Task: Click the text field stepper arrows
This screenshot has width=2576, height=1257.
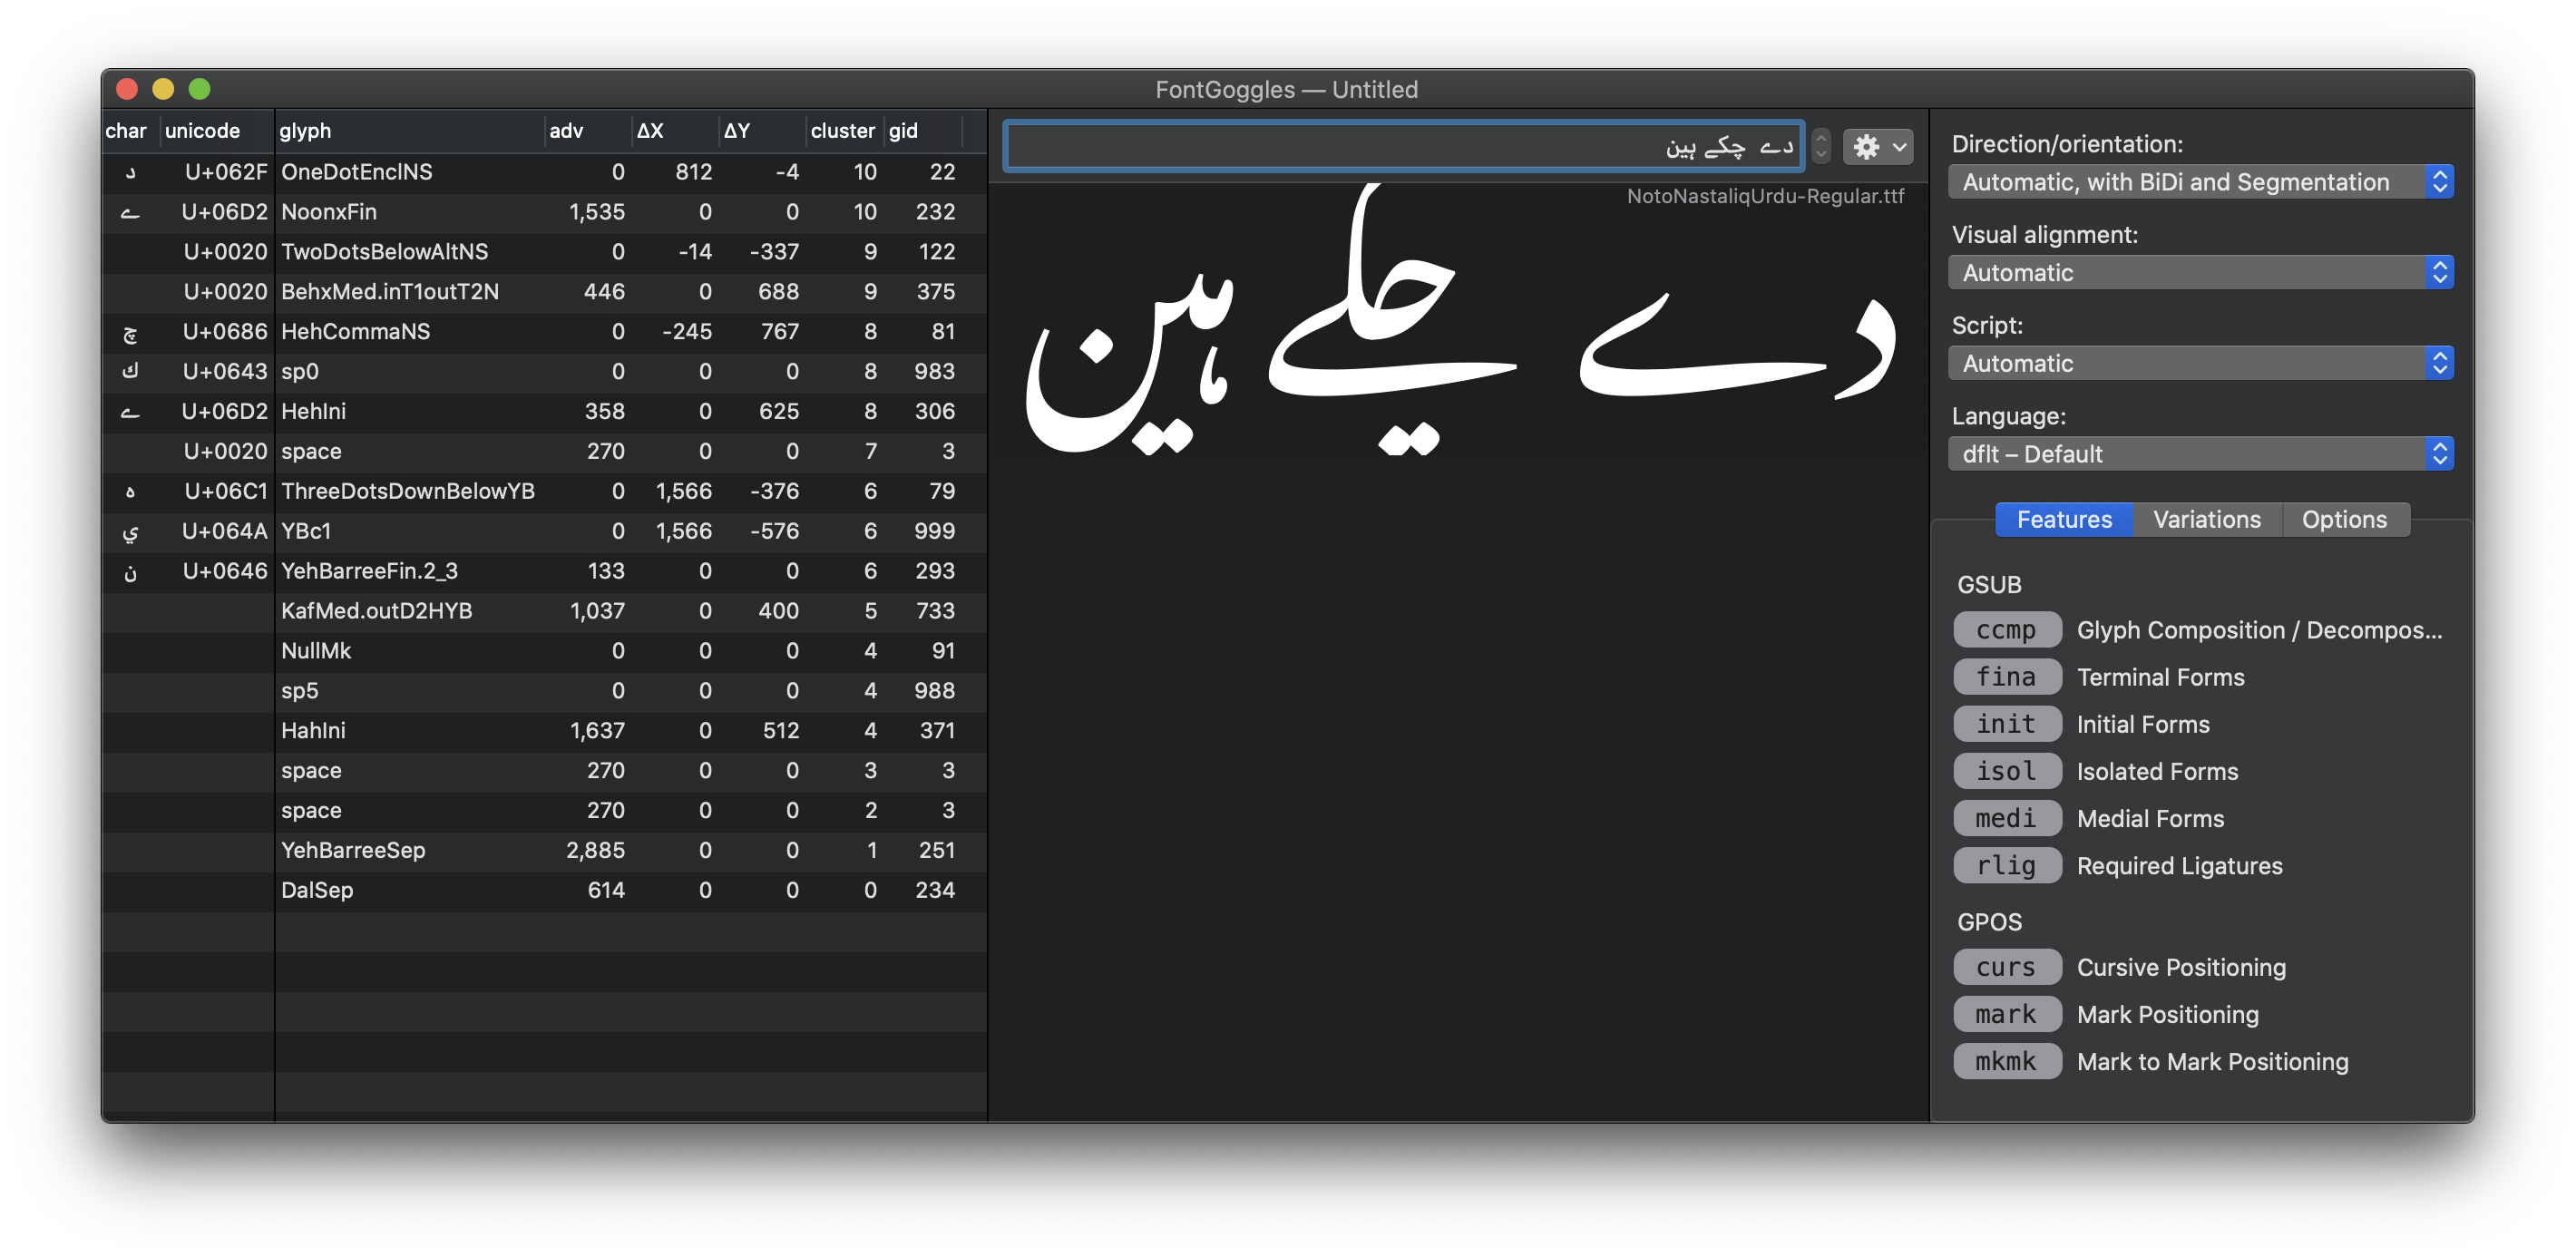Action: 1821,147
